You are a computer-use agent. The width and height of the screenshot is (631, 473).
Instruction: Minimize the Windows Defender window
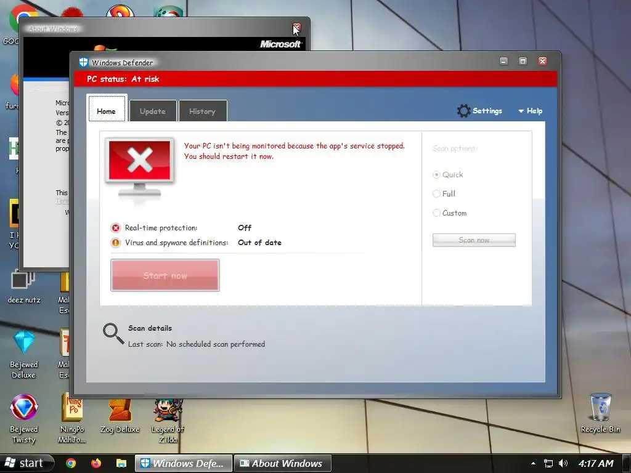(503, 61)
